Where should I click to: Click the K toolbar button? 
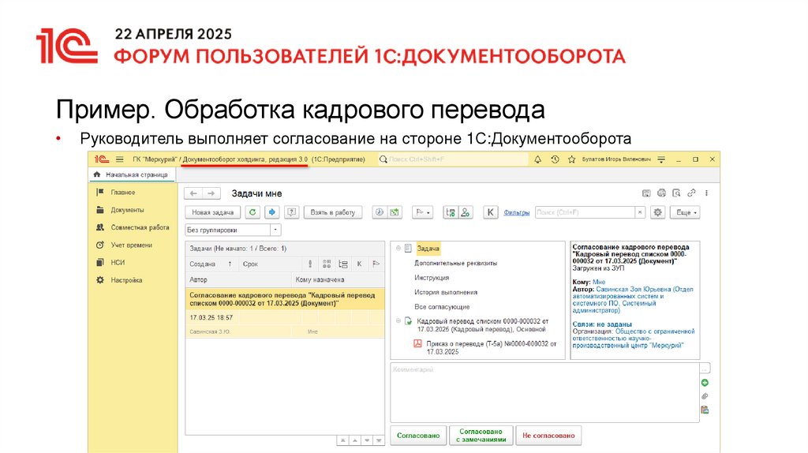[x=491, y=212]
